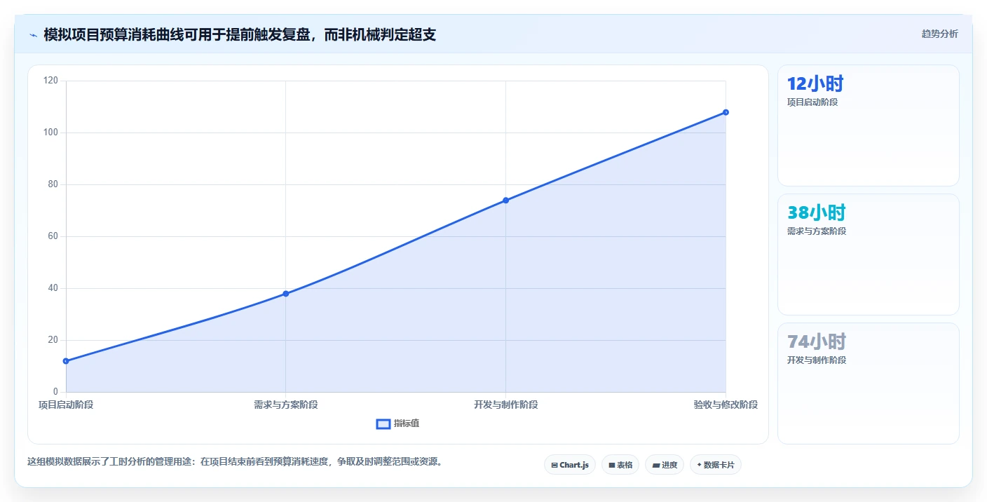Toggle the 指标值 legend swatch
987x502 pixels.
383,423
